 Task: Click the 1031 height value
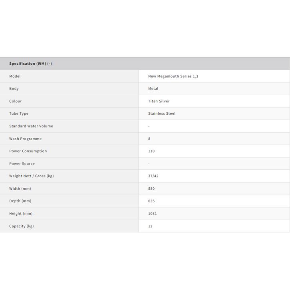(153, 214)
